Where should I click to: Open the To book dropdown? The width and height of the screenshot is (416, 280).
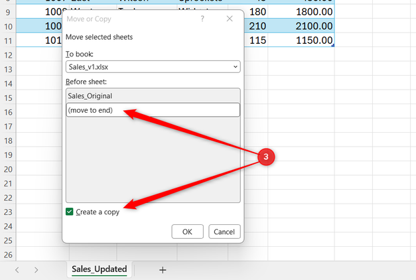(153, 67)
